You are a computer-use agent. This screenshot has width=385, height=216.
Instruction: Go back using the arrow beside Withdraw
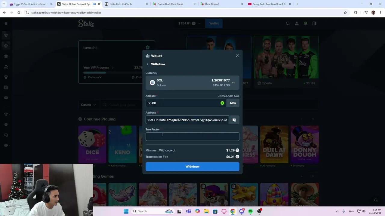(148, 64)
